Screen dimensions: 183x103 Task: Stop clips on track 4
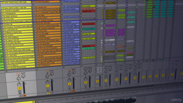click(63, 67)
